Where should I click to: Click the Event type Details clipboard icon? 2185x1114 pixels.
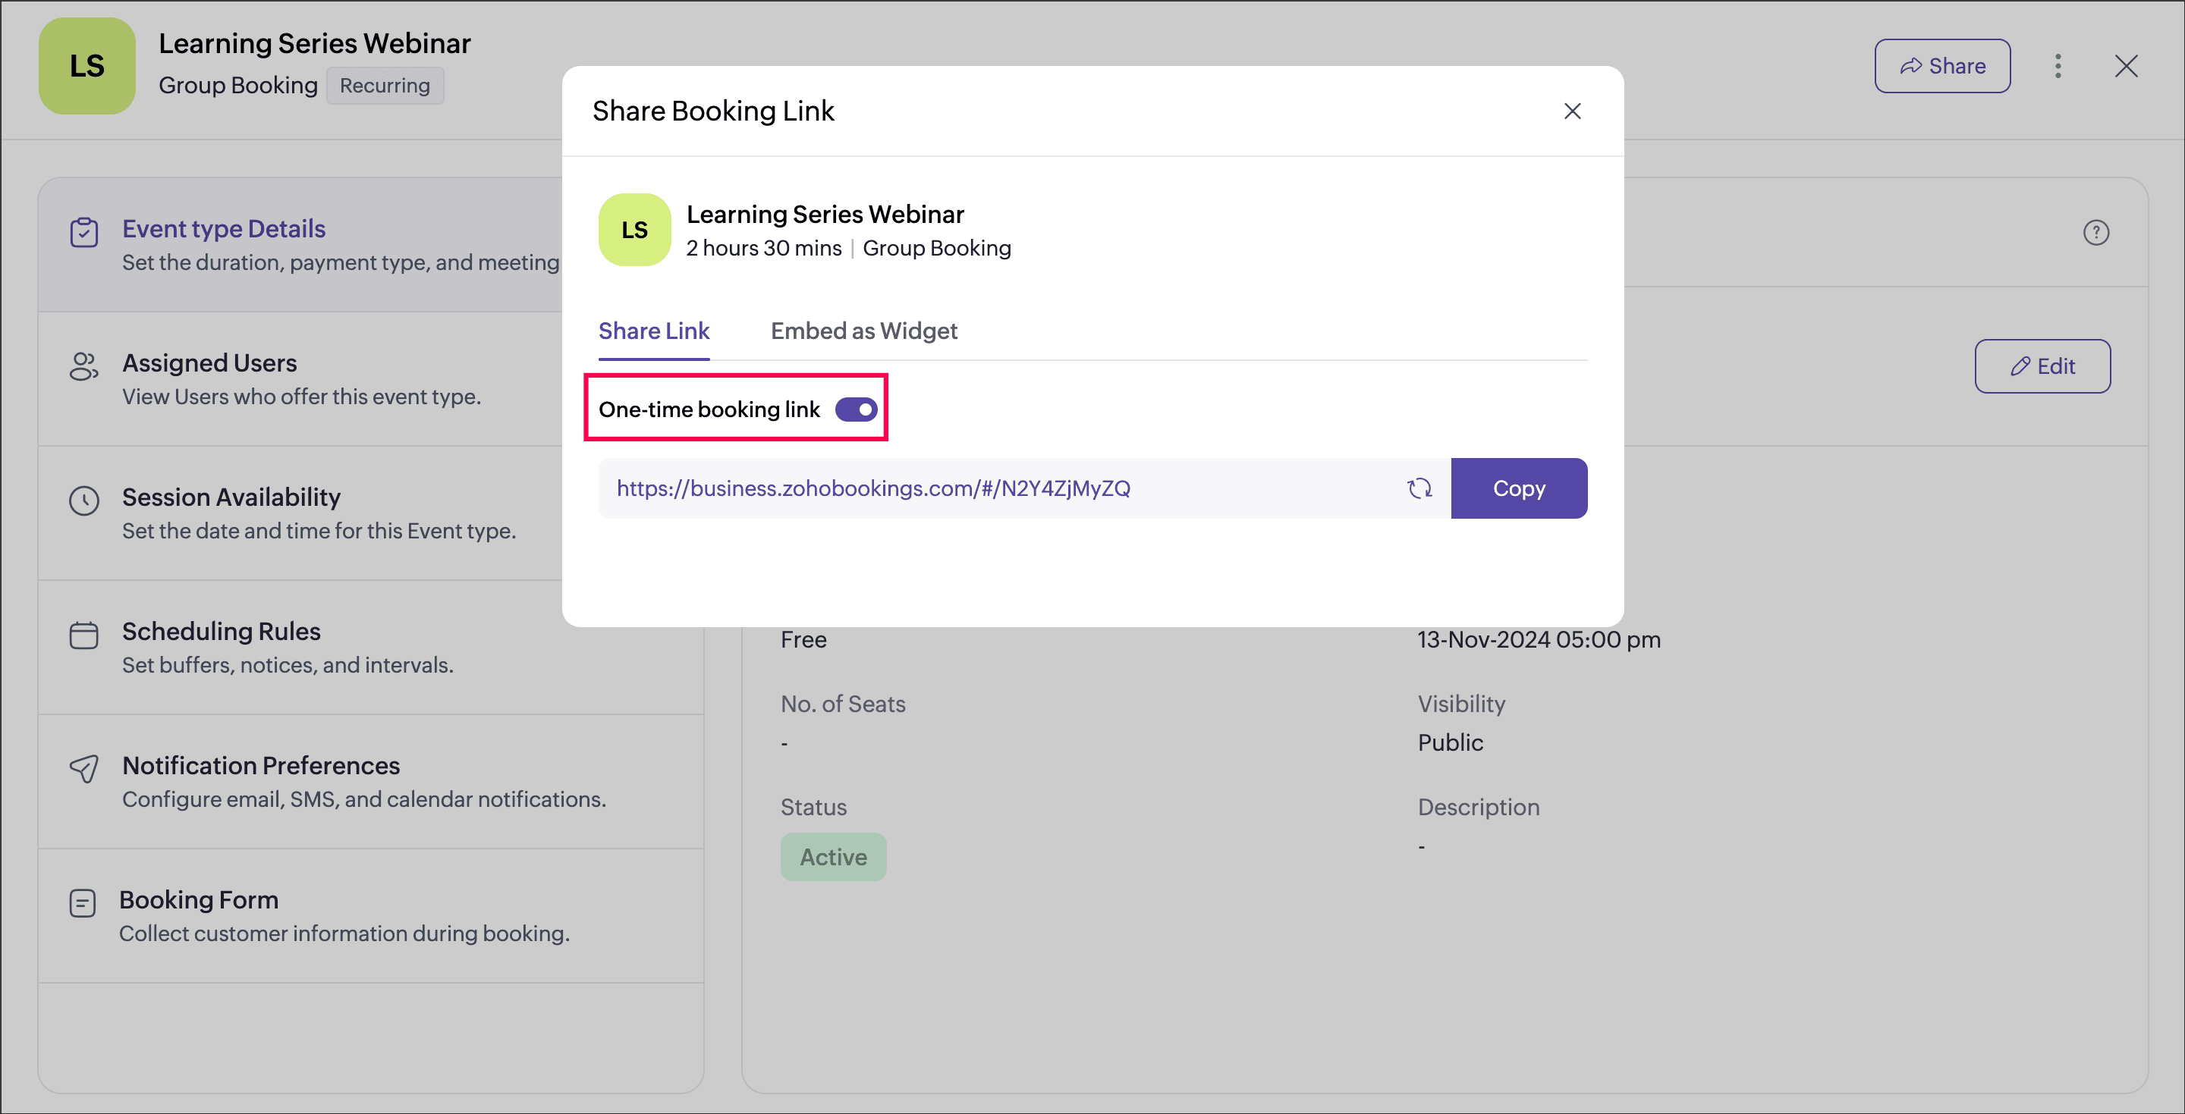pos(84,232)
